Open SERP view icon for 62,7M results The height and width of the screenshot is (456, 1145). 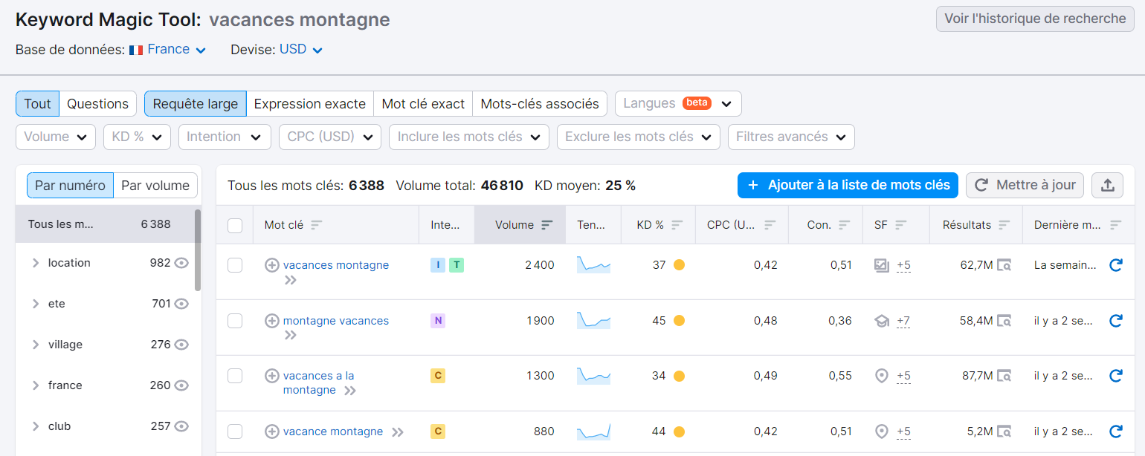pos(1004,265)
